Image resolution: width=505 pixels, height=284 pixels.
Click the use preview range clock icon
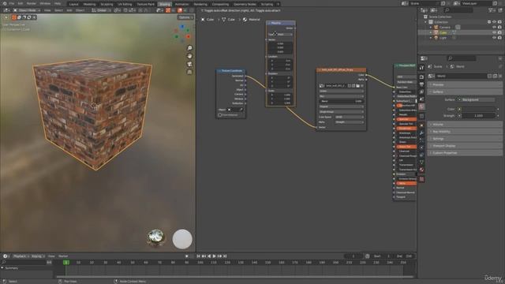[x=368, y=256]
